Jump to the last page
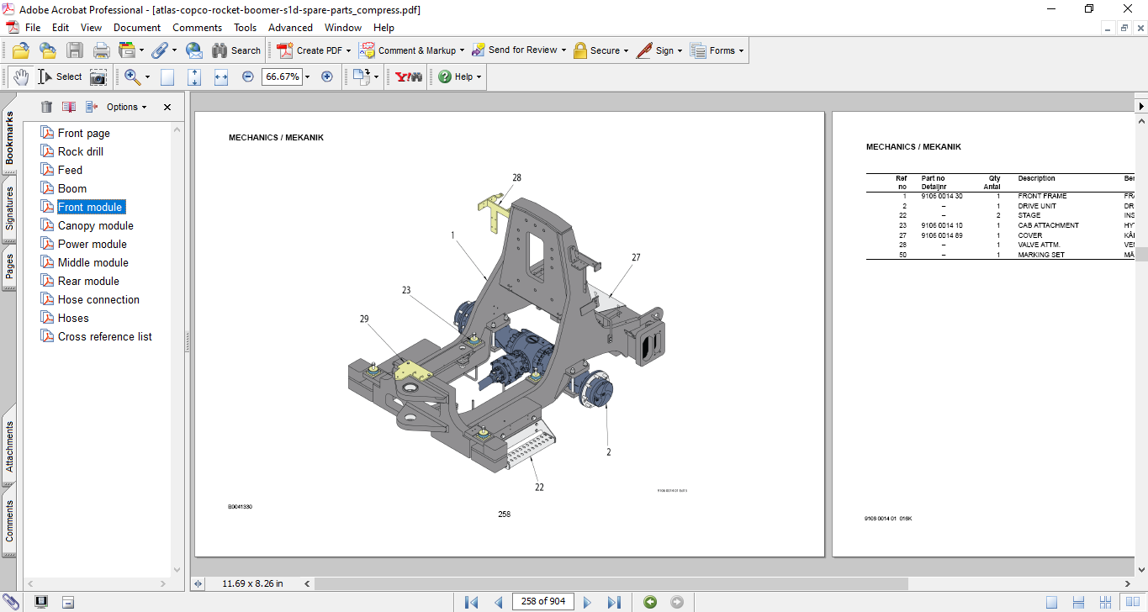Image resolution: width=1148 pixels, height=612 pixels. pos(614,602)
